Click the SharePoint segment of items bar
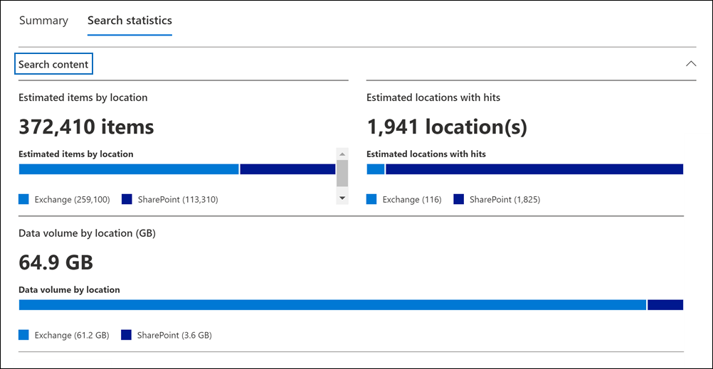 pos(287,169)
